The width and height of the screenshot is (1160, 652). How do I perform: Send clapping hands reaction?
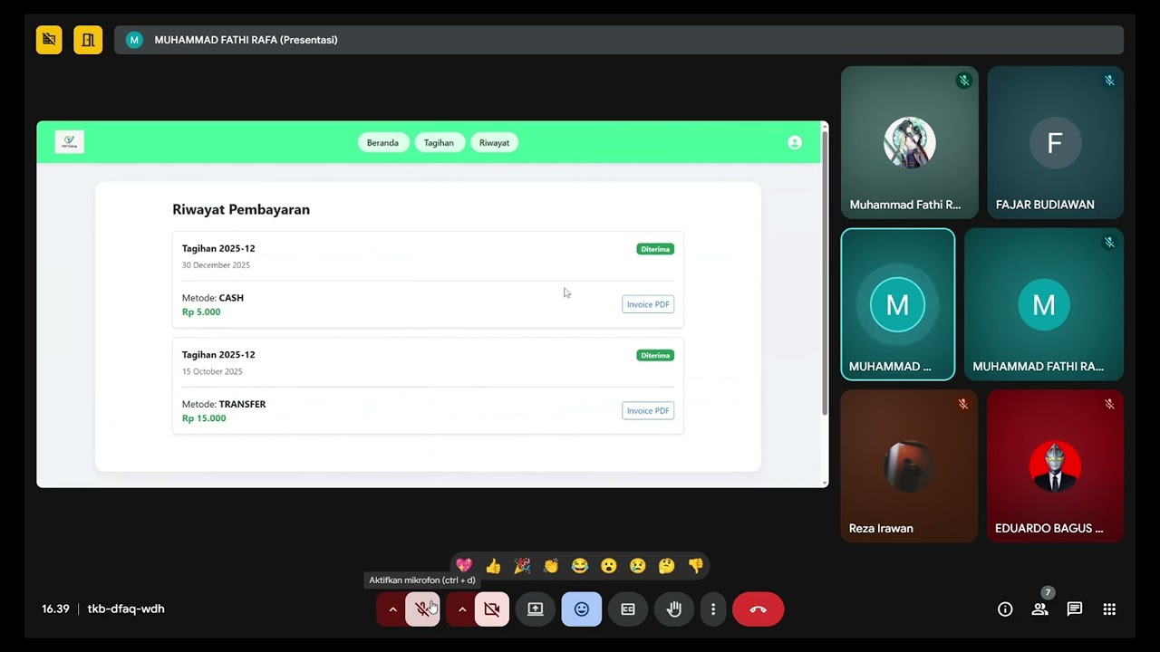[551, 566]
